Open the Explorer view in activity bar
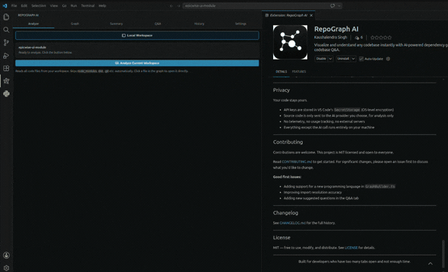 pyautogui.click(x=6, y=17)
